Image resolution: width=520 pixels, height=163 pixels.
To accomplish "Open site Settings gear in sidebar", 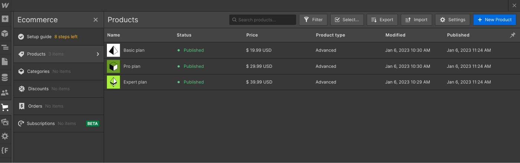I will (5, 136).
